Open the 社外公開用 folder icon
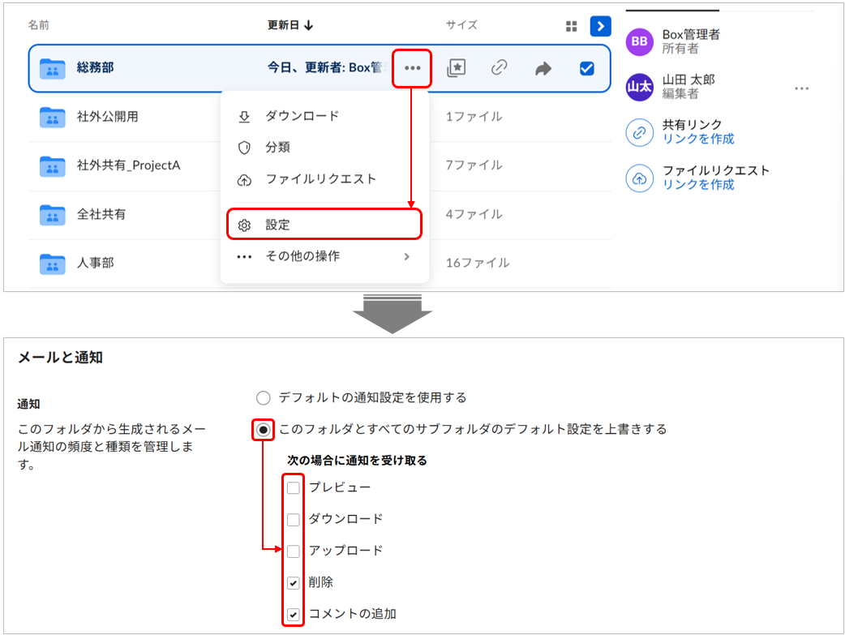 click(53, 117)
